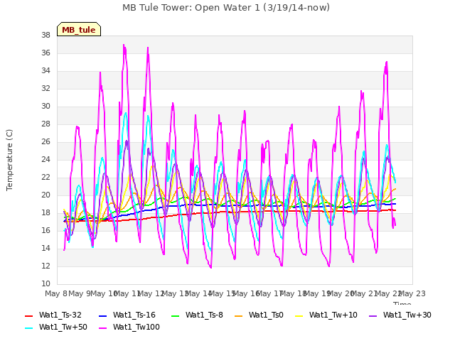Select the Wat1_Ts-8 legend entry
Viewport: 455px width, 341px height.
click(198, 315)
